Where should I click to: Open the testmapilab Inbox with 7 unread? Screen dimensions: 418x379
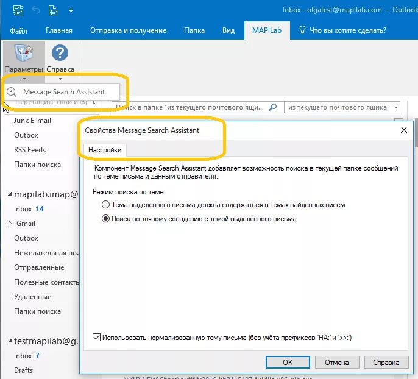[27, 356]
